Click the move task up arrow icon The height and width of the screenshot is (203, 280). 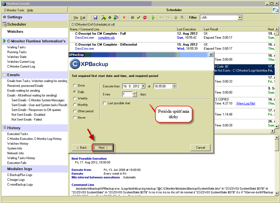click(176, 17)
